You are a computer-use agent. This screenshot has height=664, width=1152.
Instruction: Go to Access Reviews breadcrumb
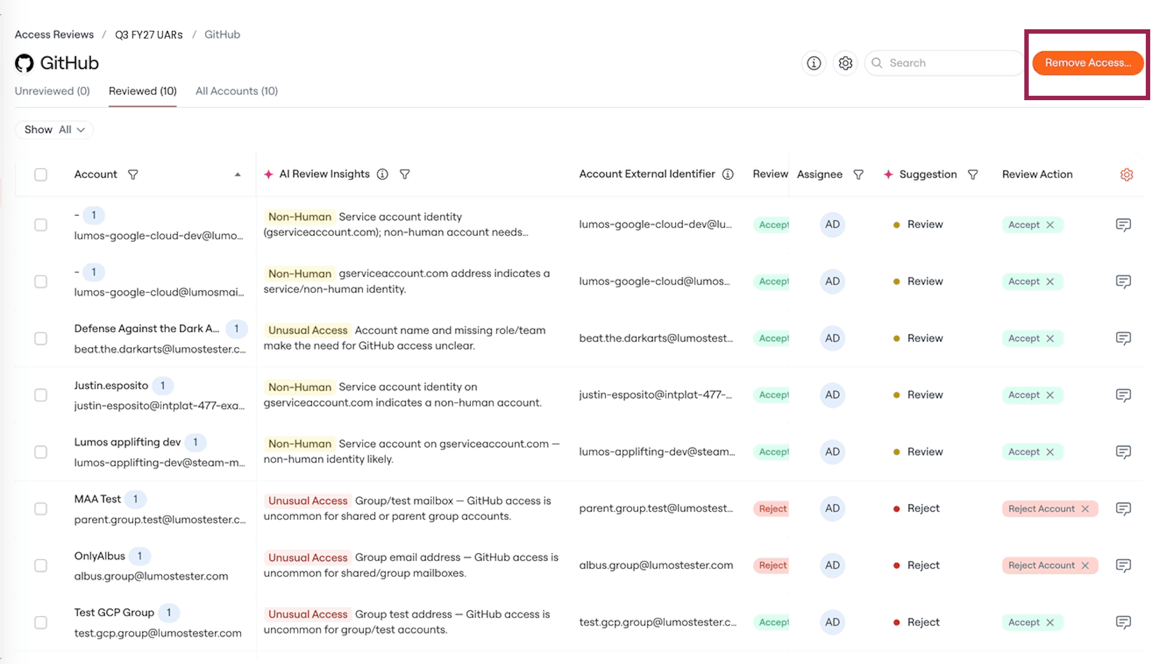(x=54, y=35)
